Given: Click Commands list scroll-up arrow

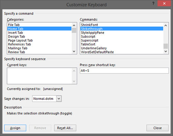Looking at the screenshot, I should pos(166,25).
